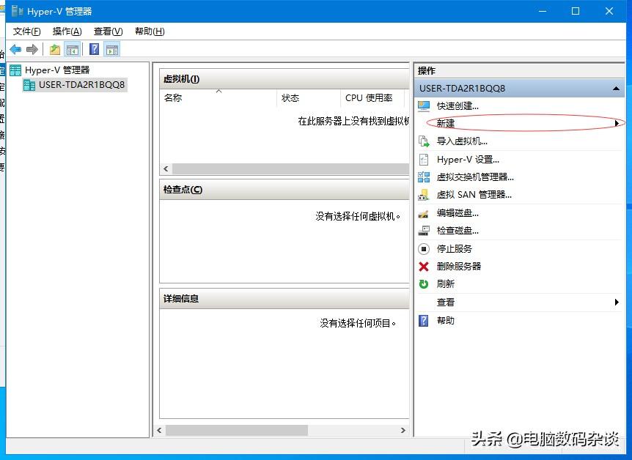This screenshot has height=460, width=632.
Task: Expand the 新建 submenu arrow
Action: tap(618, 123)
